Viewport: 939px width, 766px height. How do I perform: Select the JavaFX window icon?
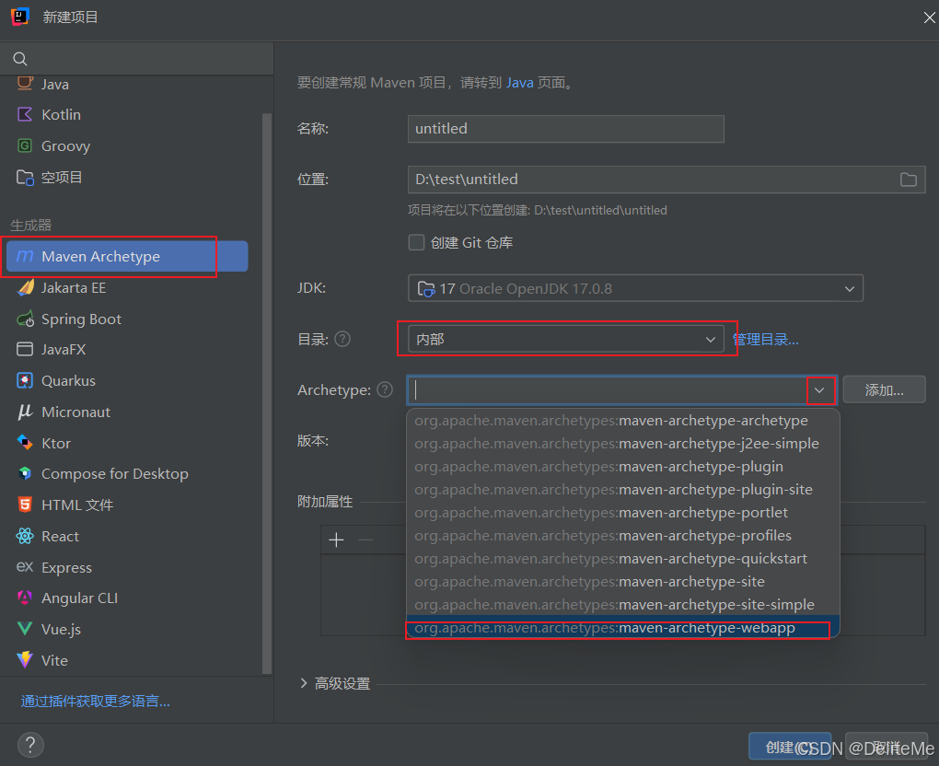pos(25,349)
